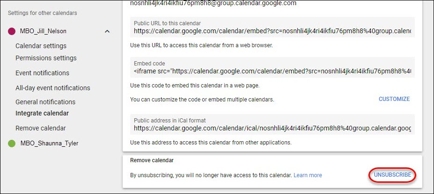This screenshot has width=434, height=194.
Task: Click the UNSUBSCRIBE button
Action: tap(392, 175)
